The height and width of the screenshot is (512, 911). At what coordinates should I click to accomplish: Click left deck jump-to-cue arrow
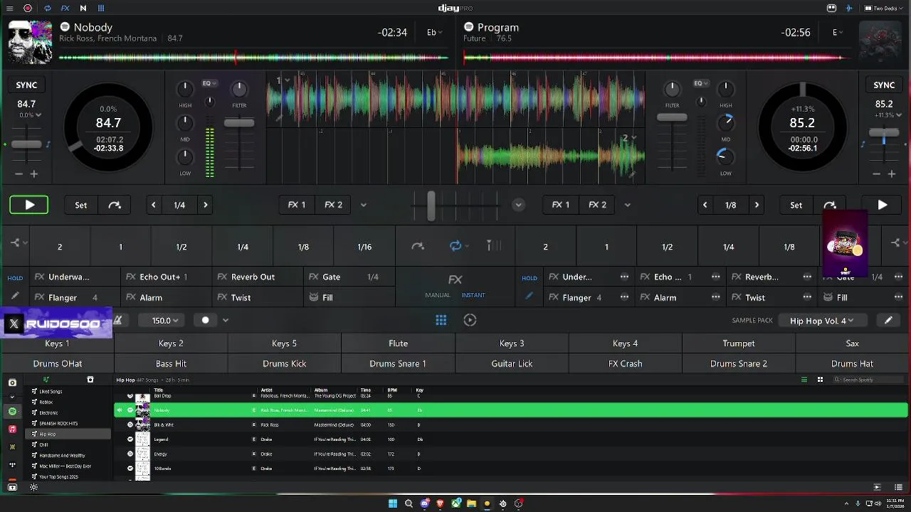115,205
